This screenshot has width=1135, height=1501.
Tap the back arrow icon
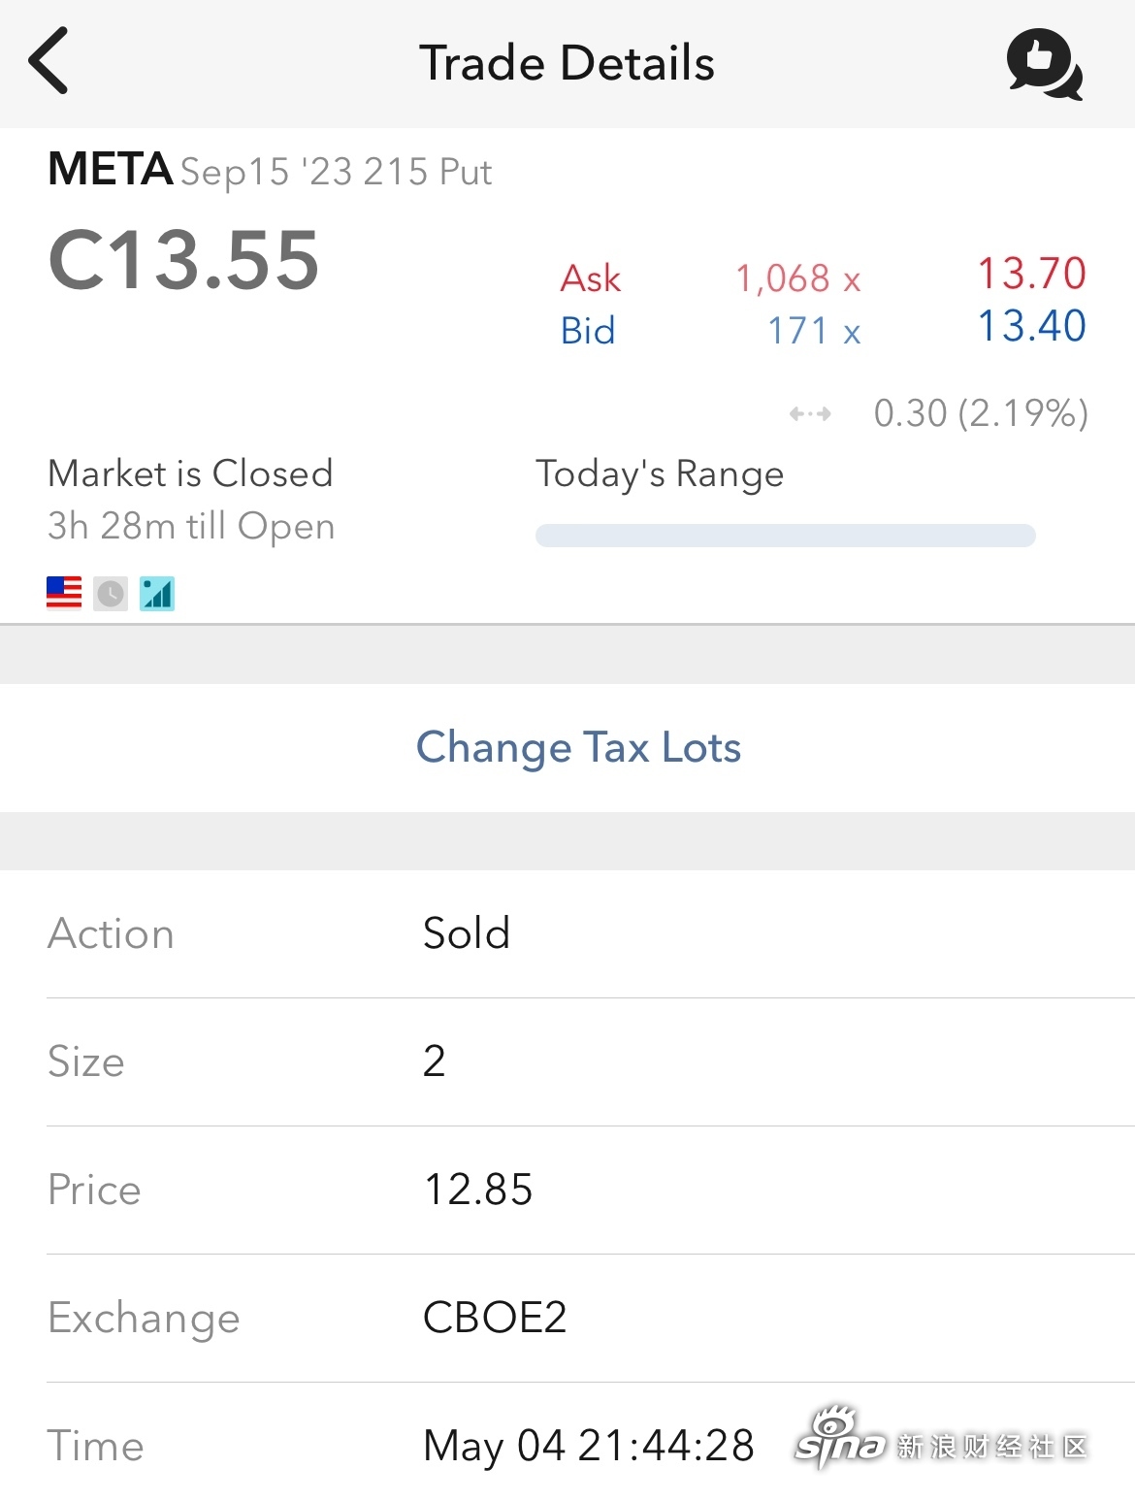point(49,60)
